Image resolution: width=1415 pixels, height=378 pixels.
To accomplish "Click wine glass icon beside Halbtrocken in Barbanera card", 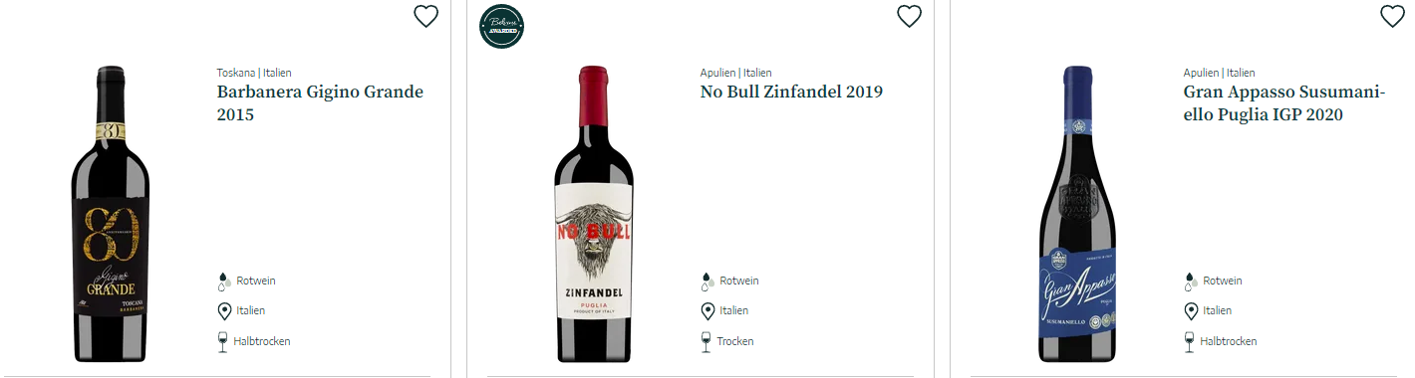I will (x=224, y=342).
